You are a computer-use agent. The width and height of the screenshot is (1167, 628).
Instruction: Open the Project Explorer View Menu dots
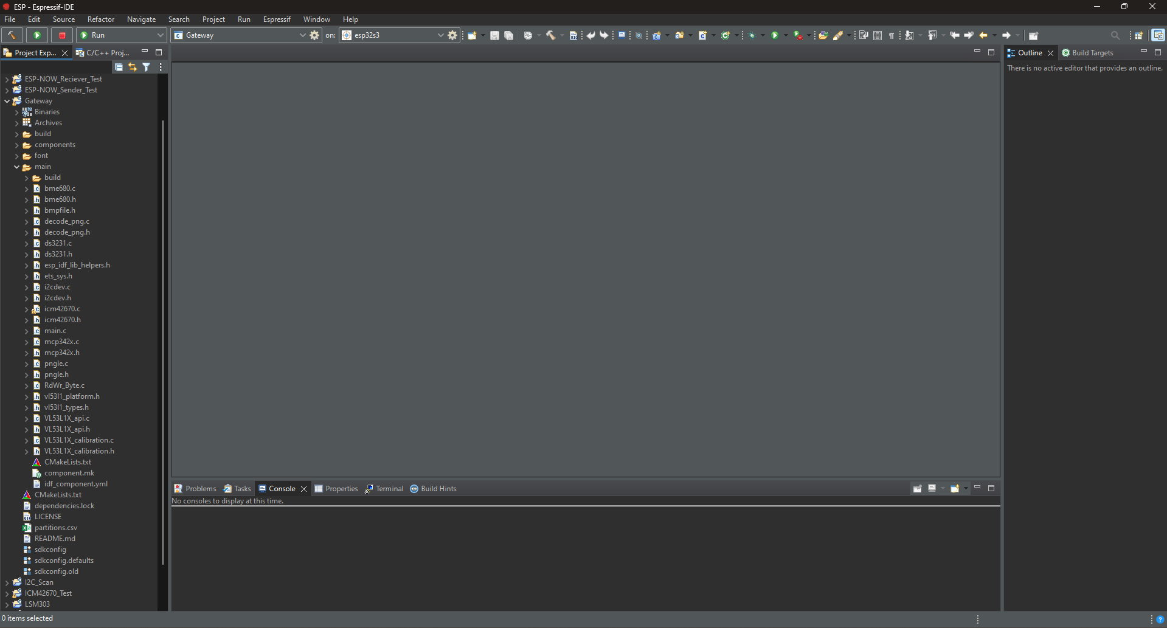pyautogui.click(x=161, y=67)
